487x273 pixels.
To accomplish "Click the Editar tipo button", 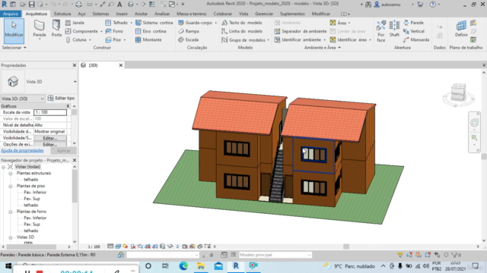I will tap(61, 98).
